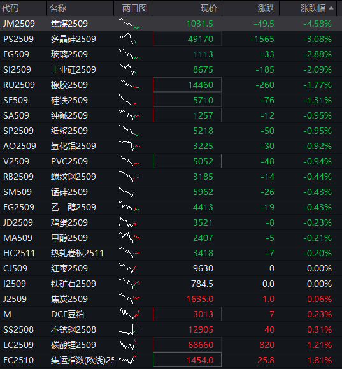Click the RU2509 code cell
The height and width of the screenshot is (369, 342).
[x=19, y=85]
